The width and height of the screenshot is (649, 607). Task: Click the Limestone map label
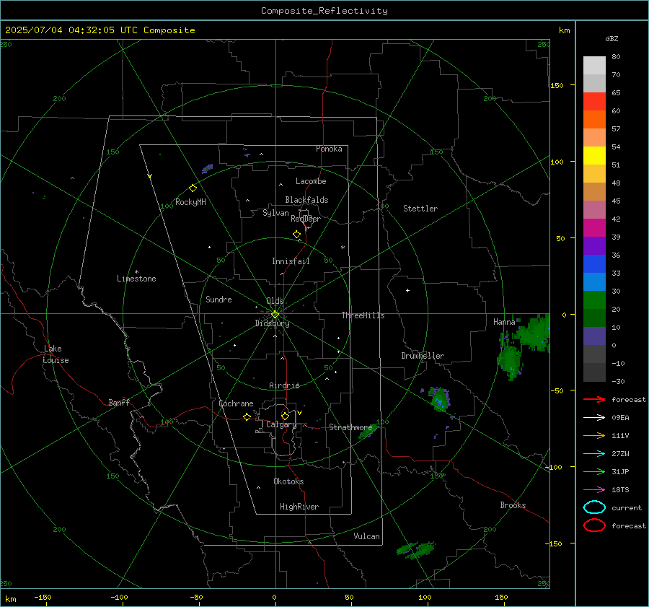coord(136,279)
